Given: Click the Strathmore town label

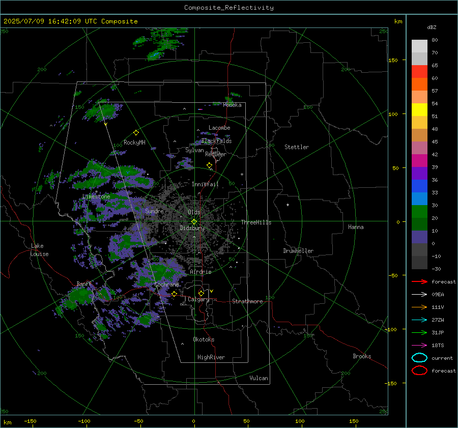Looking at the screenshot, I should tap(247, 301).
